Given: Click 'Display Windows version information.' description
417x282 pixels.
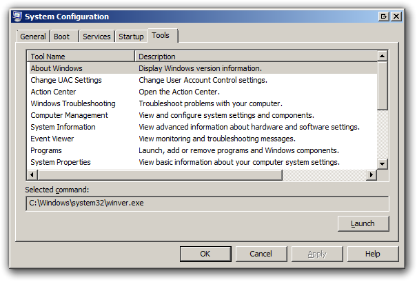Looking at the screenshot, I should 200,68.
